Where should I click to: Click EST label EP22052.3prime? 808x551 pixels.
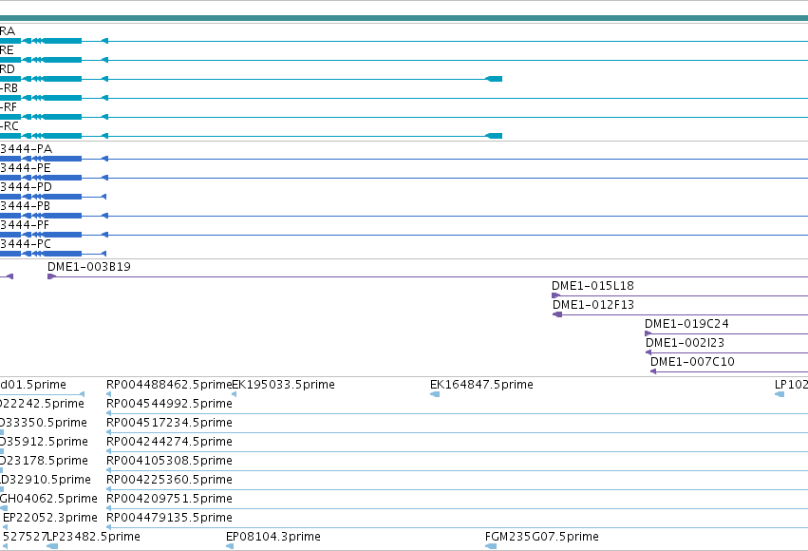coord(50,518)
